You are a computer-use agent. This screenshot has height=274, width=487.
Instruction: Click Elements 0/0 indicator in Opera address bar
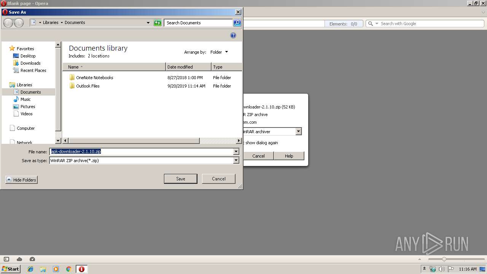344,24
